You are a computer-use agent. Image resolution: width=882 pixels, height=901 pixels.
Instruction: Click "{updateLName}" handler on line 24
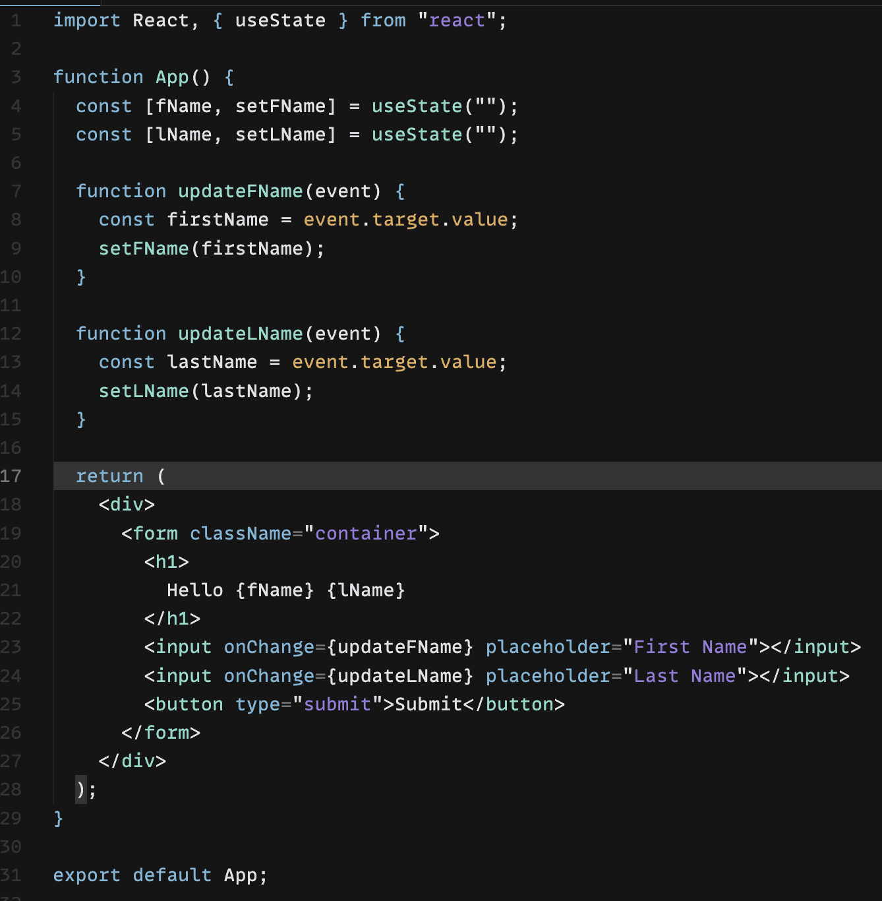click(x=400, y=676)
